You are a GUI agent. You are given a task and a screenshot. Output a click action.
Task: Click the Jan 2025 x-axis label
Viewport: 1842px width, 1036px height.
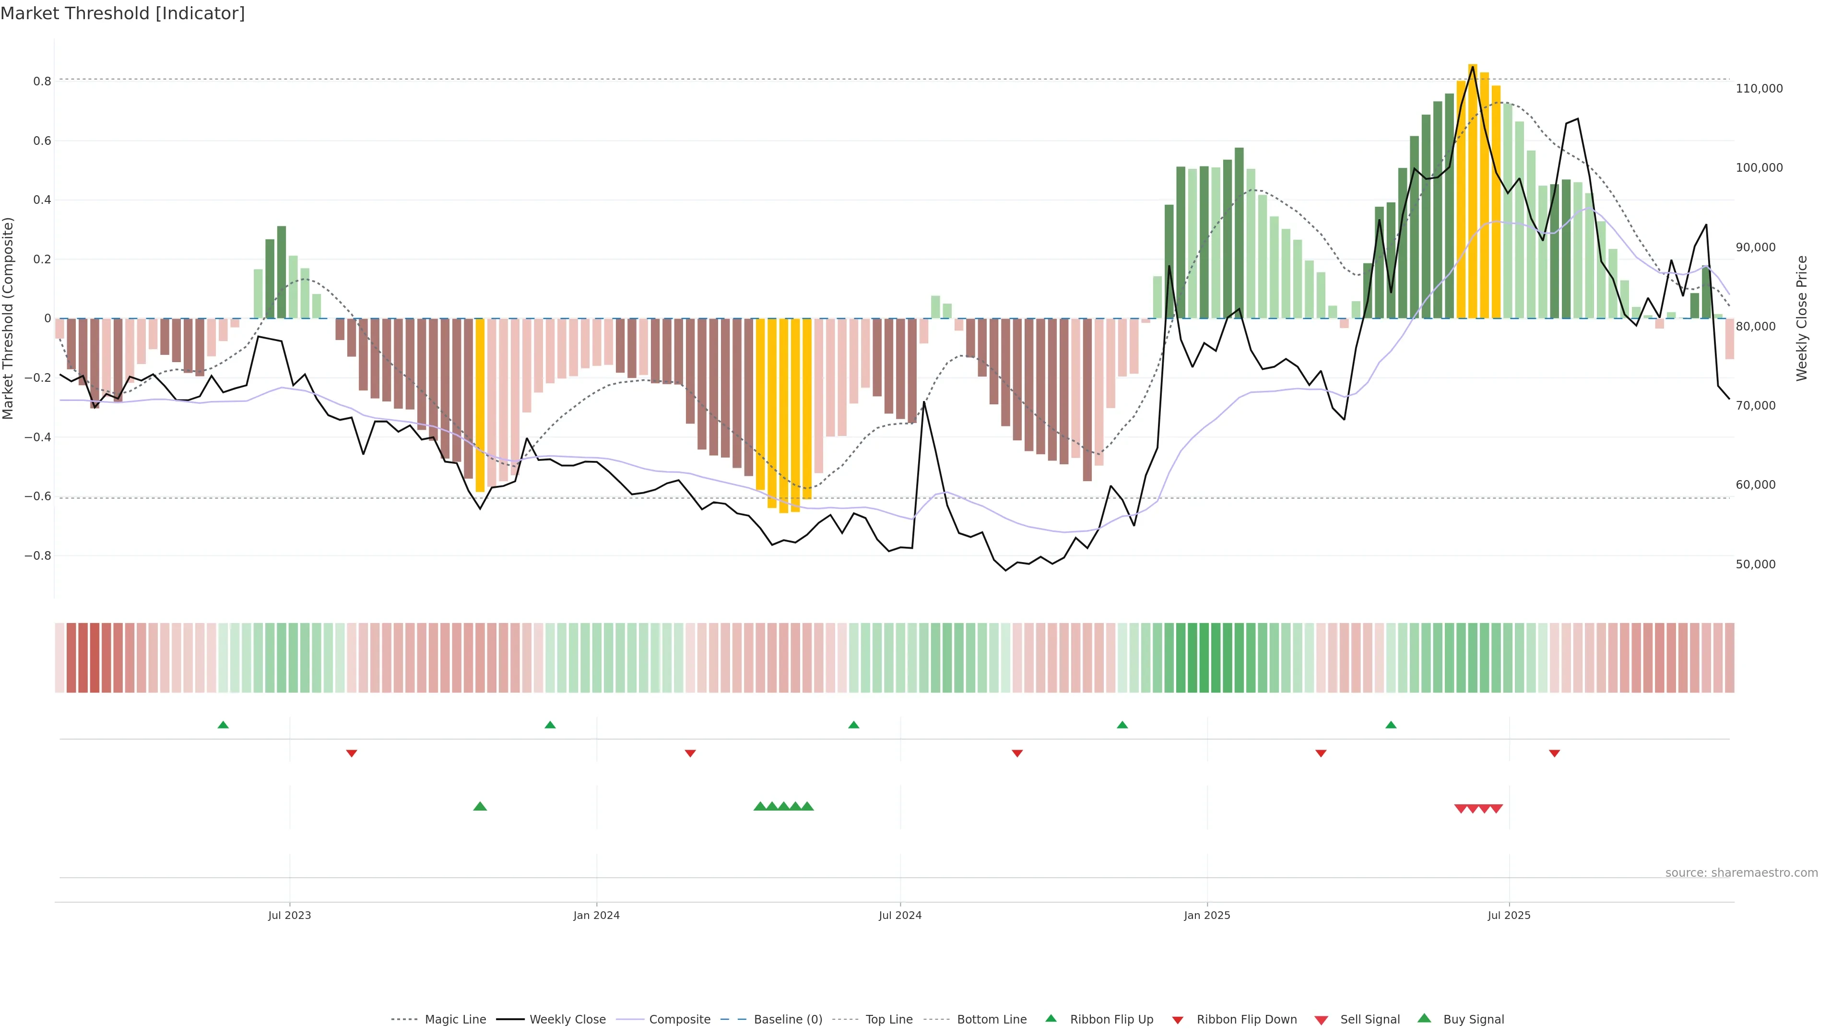[x=1207, y=915]
